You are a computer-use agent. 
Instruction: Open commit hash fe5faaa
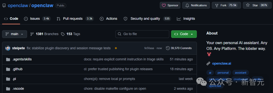pyautogui.click(x=149, y=48)
